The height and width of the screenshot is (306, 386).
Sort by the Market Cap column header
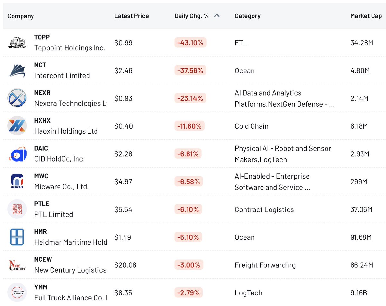[x=366, y=16]
